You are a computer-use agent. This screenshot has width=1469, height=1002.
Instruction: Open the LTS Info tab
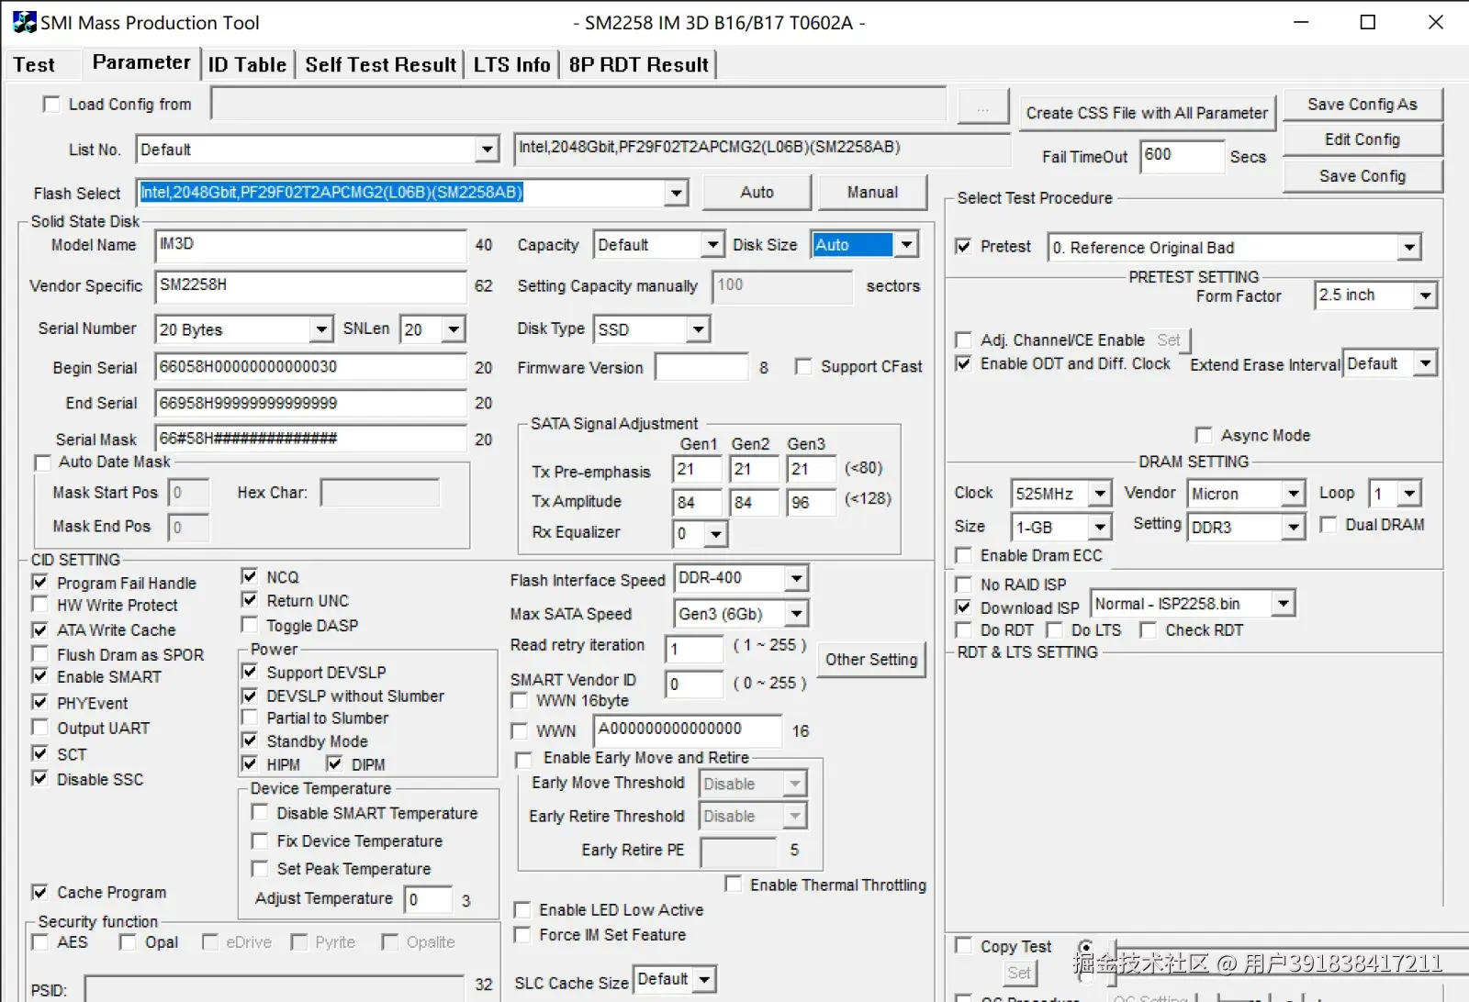pos(511,64)
